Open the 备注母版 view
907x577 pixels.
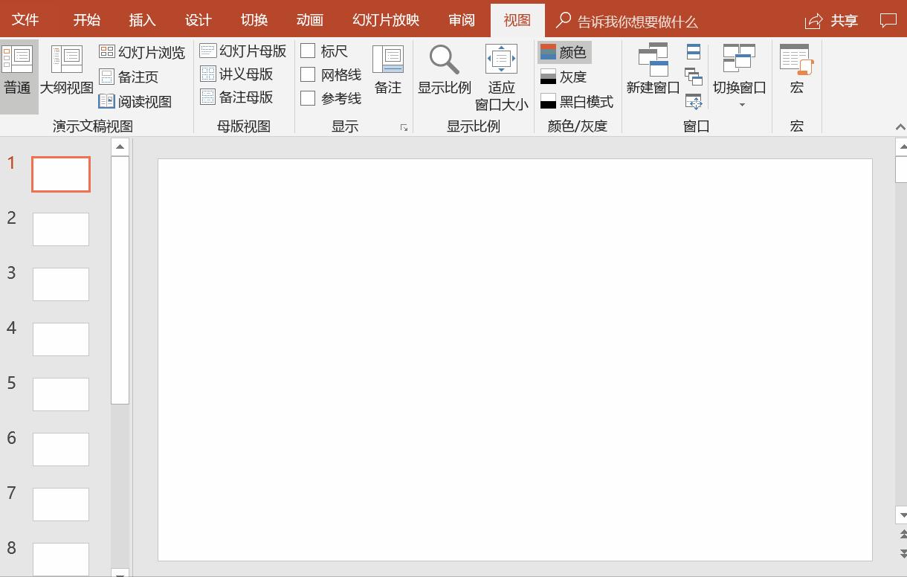pos(238,97)
